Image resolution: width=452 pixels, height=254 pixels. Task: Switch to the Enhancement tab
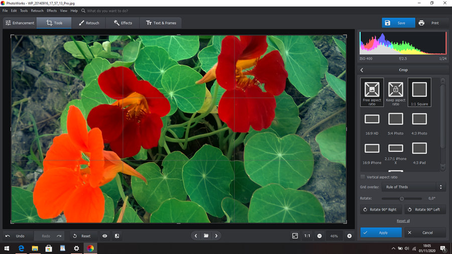click(x=20, y=23)
